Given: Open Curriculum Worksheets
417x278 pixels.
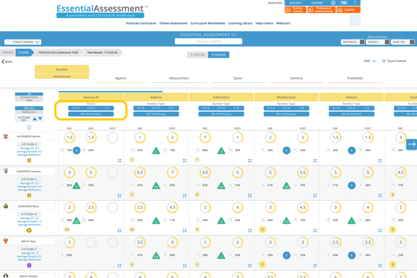Looking at the screenshot, I should click(x=208, y=23).
